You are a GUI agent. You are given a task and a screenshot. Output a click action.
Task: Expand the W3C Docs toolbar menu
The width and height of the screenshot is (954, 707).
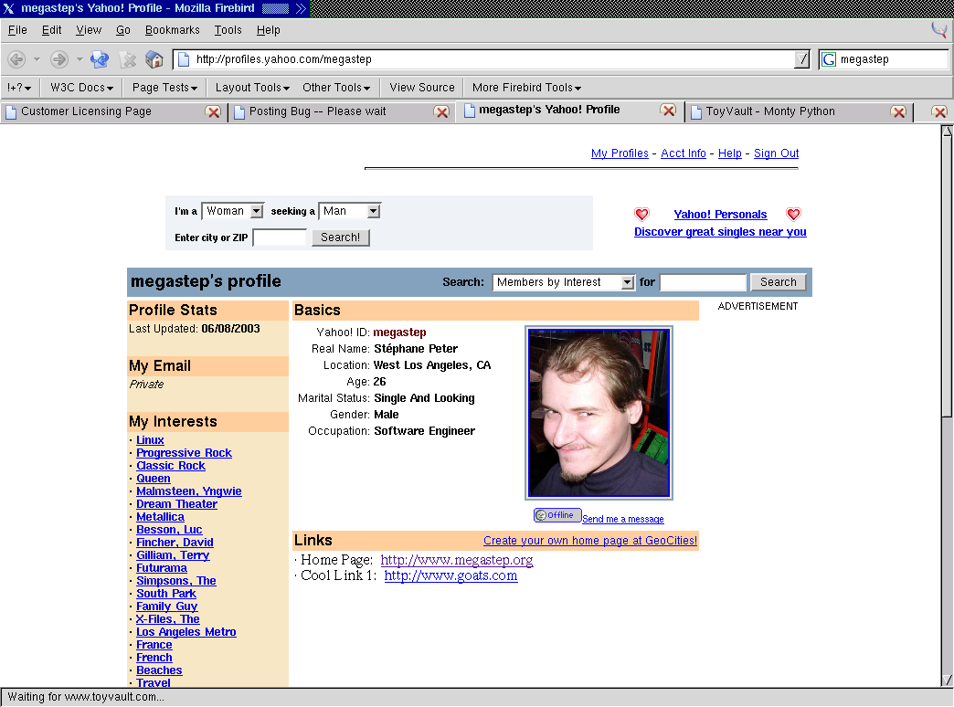[x=81, y=88]
